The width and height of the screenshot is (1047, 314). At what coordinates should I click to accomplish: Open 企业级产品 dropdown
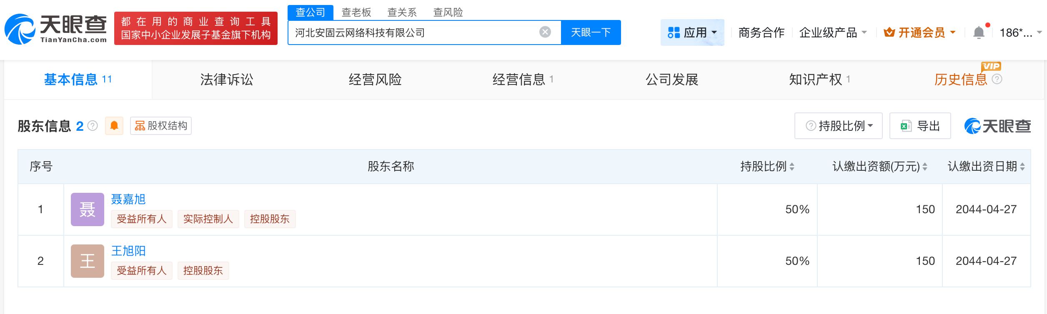pos(832,32)
